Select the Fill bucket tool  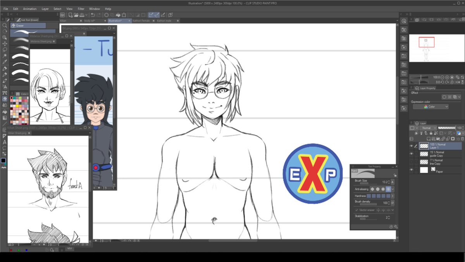(4, 111)
